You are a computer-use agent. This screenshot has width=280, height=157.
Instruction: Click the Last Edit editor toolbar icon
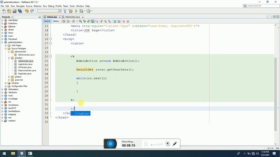(x=64, y=21)
